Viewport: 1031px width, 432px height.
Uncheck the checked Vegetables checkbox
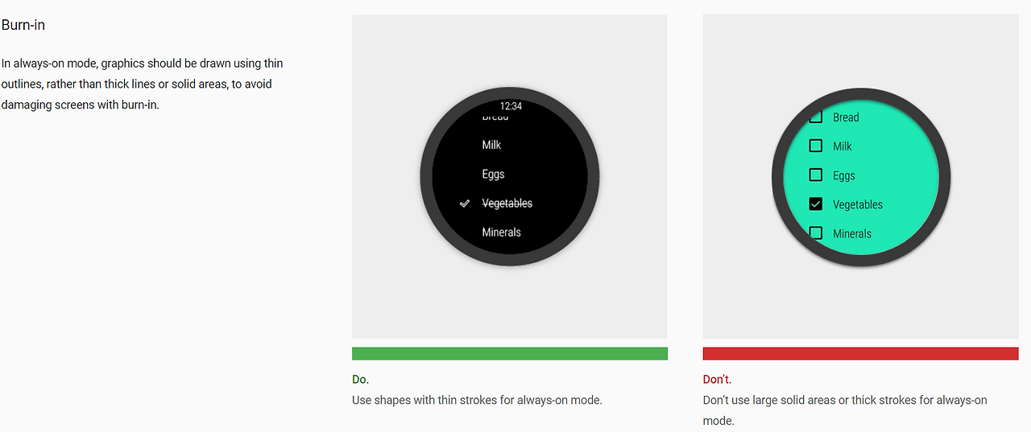tap(816, 204)
